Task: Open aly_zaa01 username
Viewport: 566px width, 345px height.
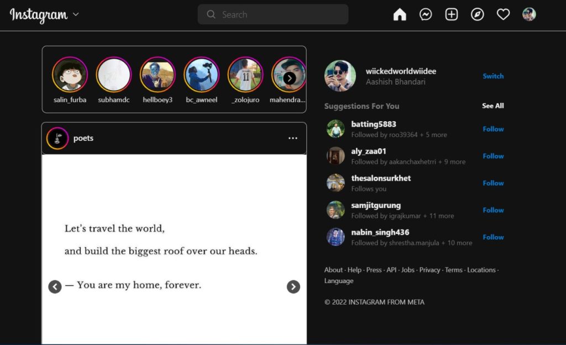Action: pos(369,151)
